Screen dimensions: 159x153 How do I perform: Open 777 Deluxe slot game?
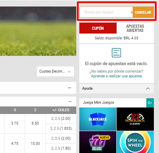(x=98, y=142)
